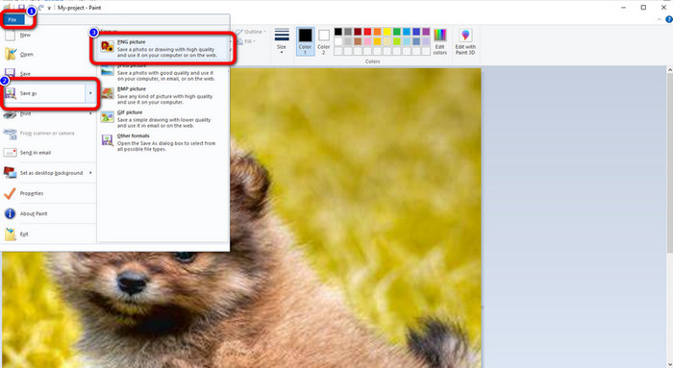The height and width of the screenshot is (368, 673).
Task: Click the PNG picture icon
Action: pyautogui.click(x=107, y=46)
